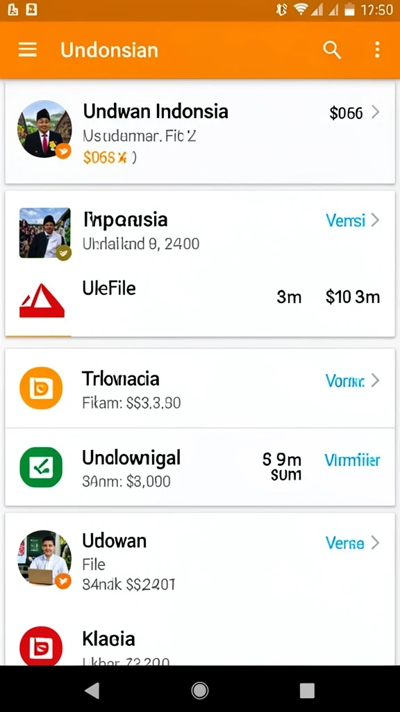Tap the search magnifier icon
This screenshot has height=712, width=400.
[x=332, y=50]
